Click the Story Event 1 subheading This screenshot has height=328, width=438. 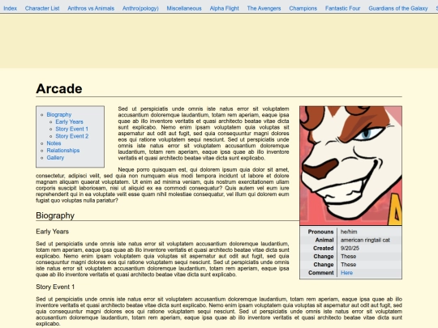point(55,287)
